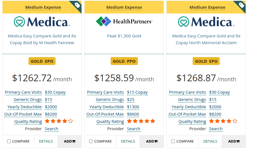
Task: Click the tag icon on the North Memorial Acclaim card
Action: coord(242,5)
